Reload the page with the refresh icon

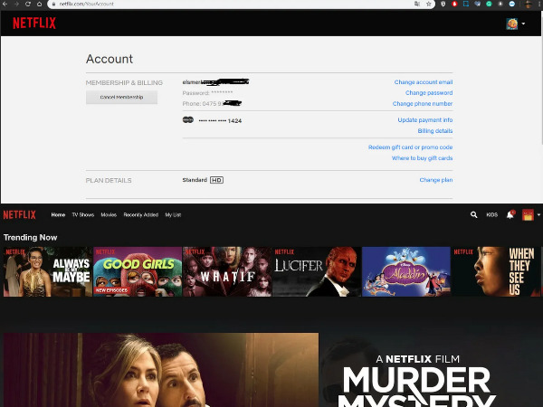tap(27, 4)
